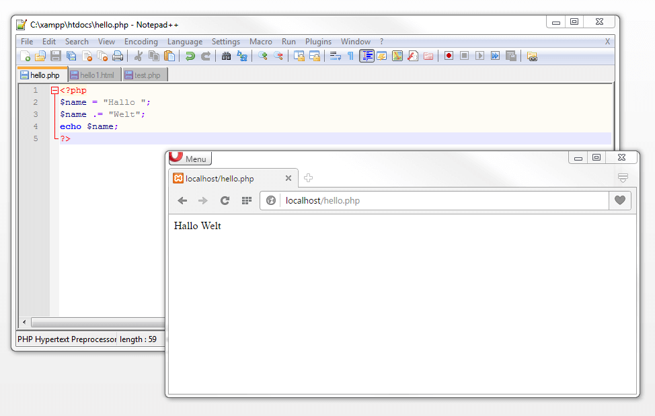Click the folder as workspace icon
This screenshot has width=655, height=416.
(x=428, y=56)
